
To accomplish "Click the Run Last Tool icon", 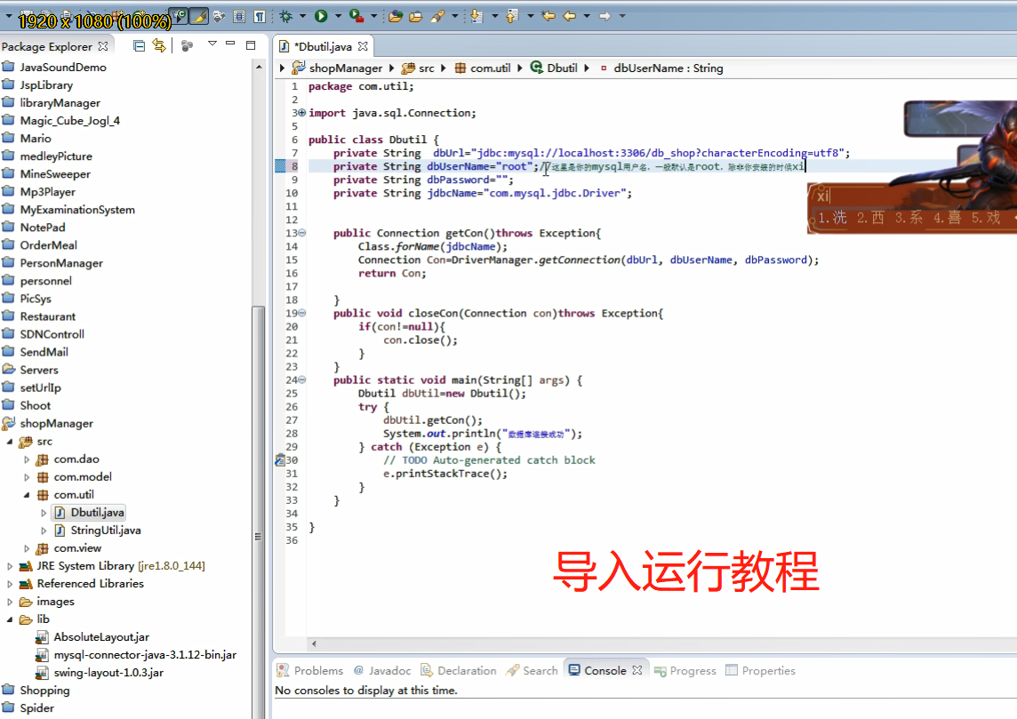I will (x=356, y=16).
